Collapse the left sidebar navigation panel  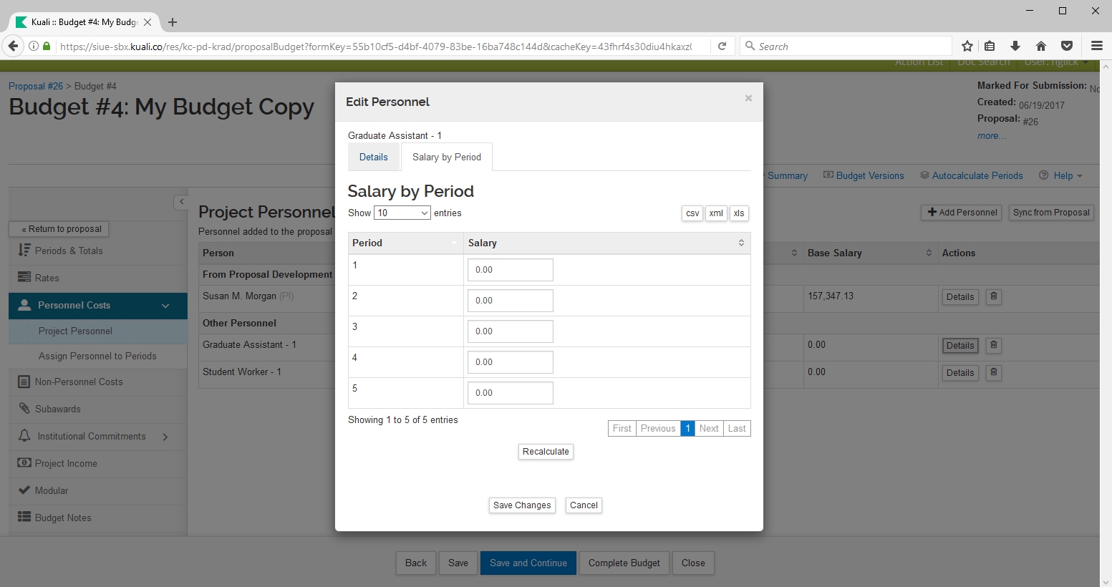[x=181, y=202]
